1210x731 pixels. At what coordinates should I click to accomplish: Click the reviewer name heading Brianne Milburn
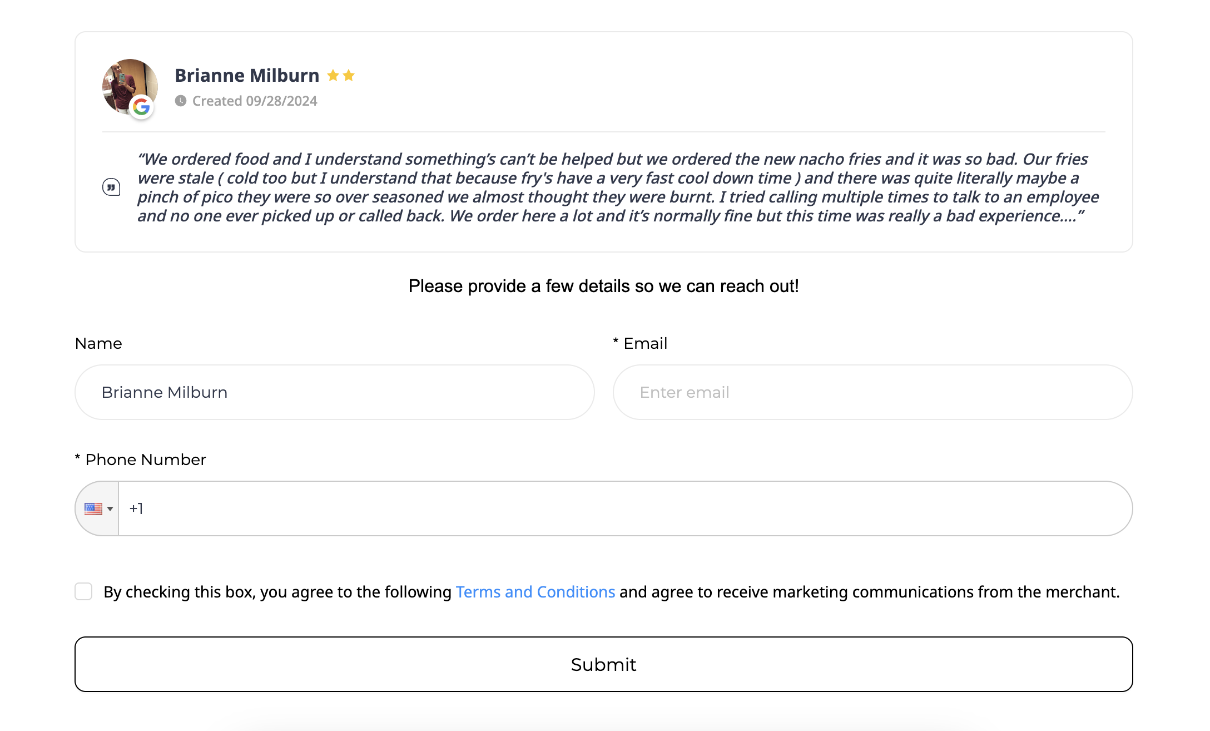(247, 75)
